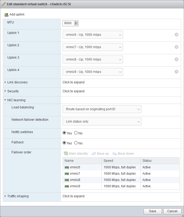Click the Move down icon
Screen dimensions: 184x217
(x=114, y=154)
